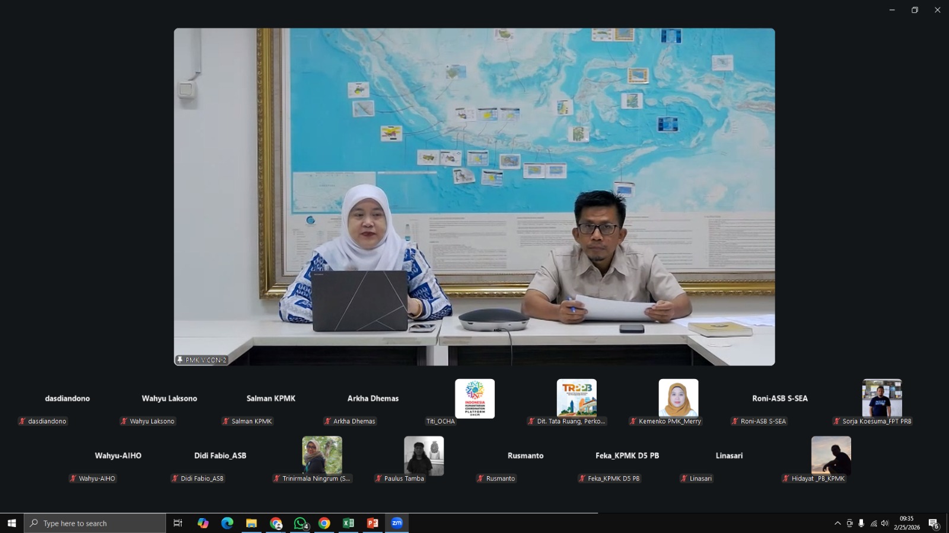Expand the hidden system tray icons
The image size is (949, 533).
pos(837,523)
